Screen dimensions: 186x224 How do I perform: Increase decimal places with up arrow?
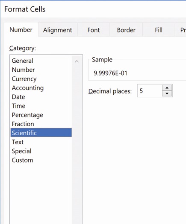pos(167,88)
